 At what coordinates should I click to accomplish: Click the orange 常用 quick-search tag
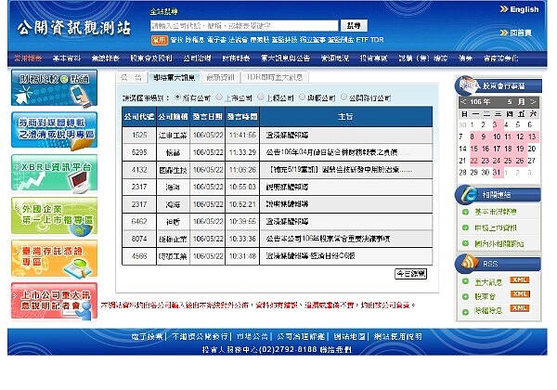(x=160, y=40)
